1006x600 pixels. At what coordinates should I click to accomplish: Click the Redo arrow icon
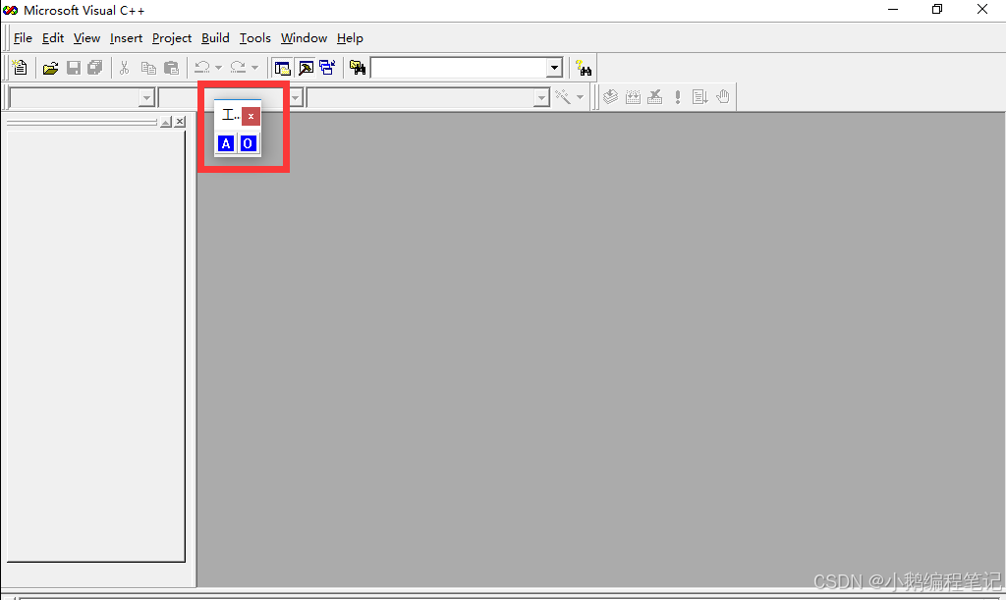(x=238, y=68)
